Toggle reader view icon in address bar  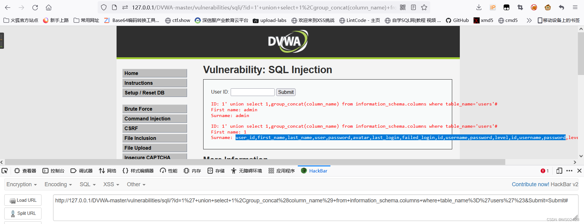tap(413, 7)
